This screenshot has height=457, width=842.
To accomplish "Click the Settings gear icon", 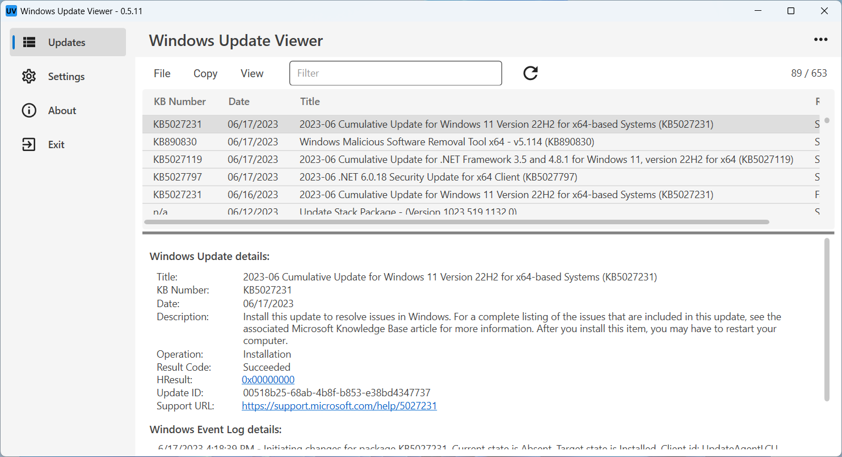I will pyautogui.click(x=29, y=76).
